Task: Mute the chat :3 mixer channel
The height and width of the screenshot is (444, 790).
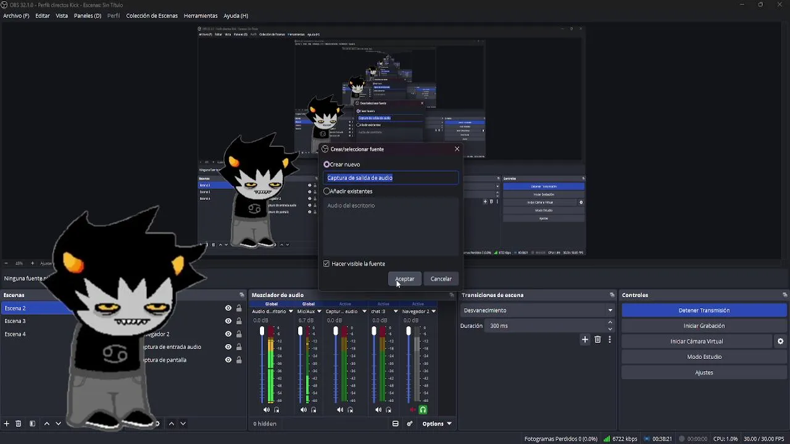Action: click(378, 410)
